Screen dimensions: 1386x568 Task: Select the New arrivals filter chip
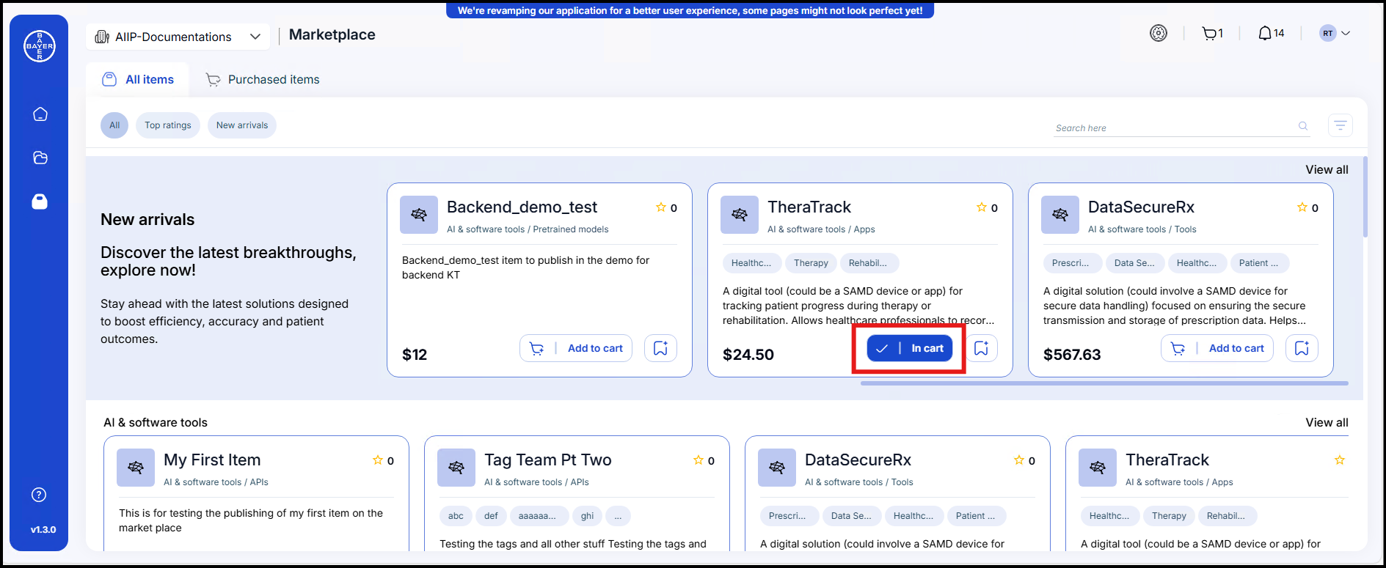pos(242,125)
